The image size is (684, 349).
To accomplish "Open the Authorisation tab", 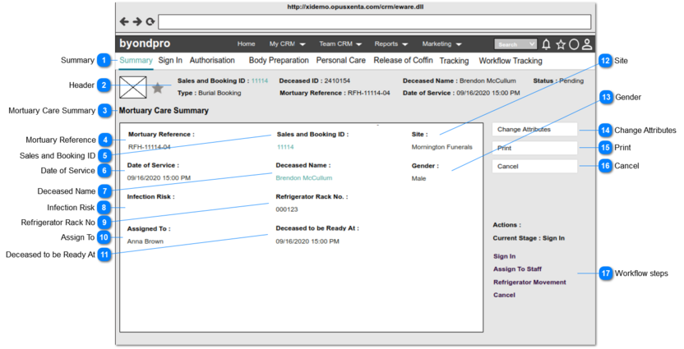I will [212, 61].
